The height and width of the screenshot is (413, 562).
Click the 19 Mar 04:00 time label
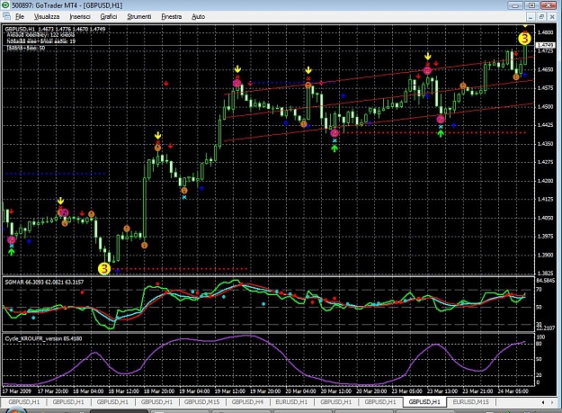coord(194,391)
